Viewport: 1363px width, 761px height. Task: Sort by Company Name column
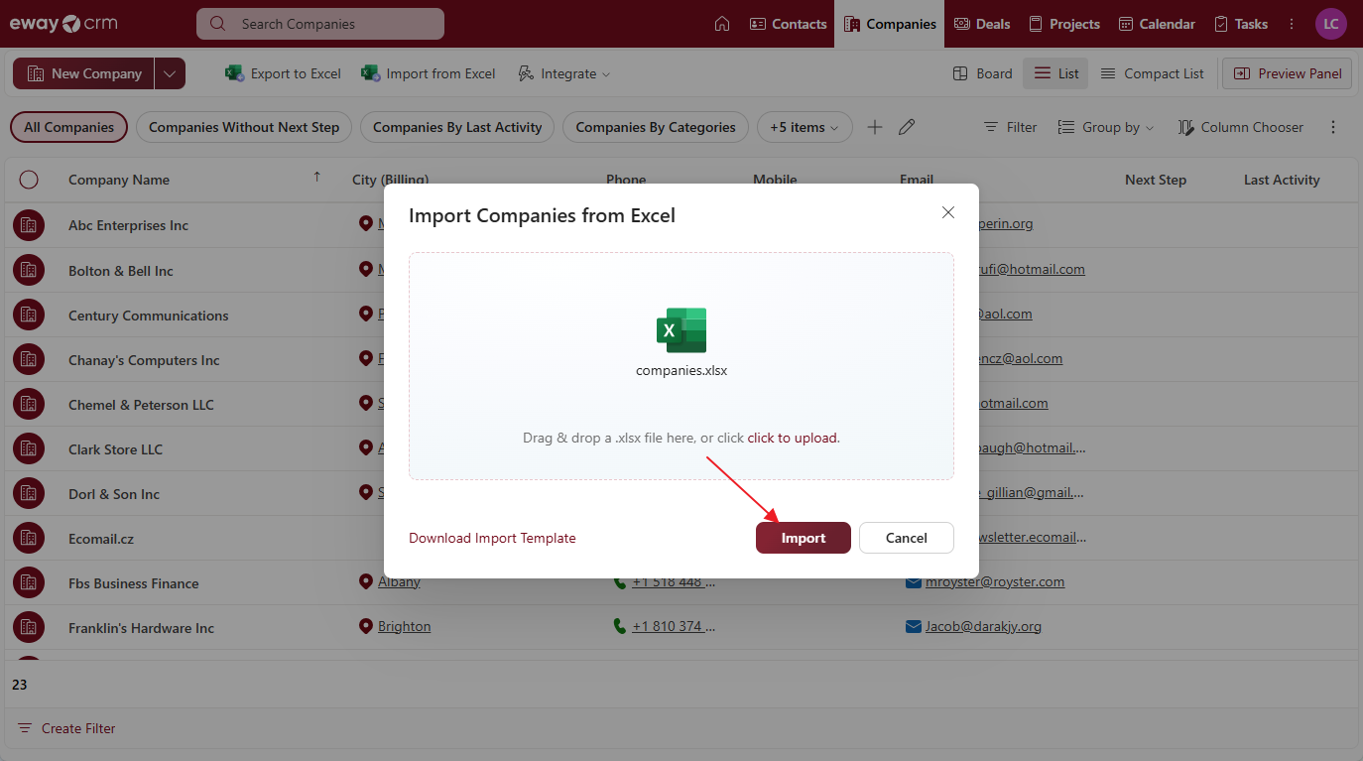coord(119,180)
